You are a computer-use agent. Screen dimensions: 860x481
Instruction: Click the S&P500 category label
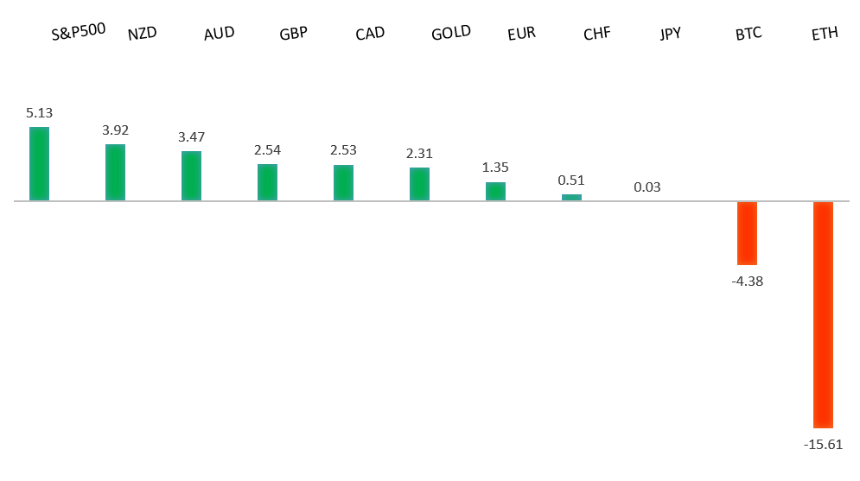coord(78,32)
